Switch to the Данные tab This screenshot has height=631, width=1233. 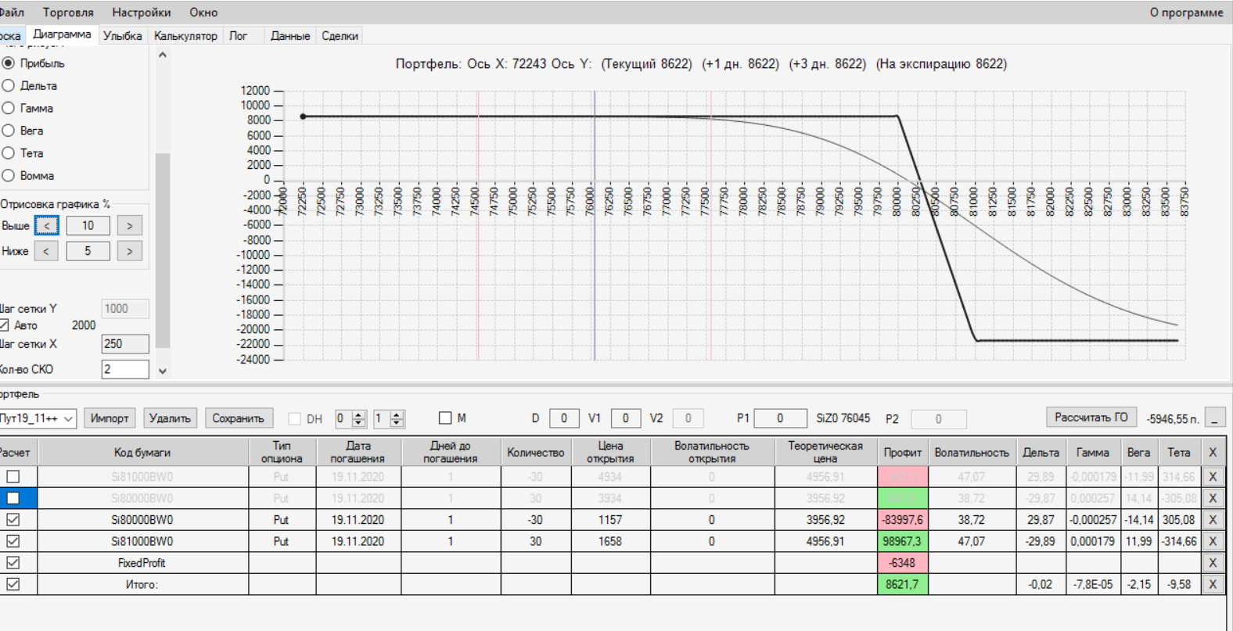coord(290,36)
